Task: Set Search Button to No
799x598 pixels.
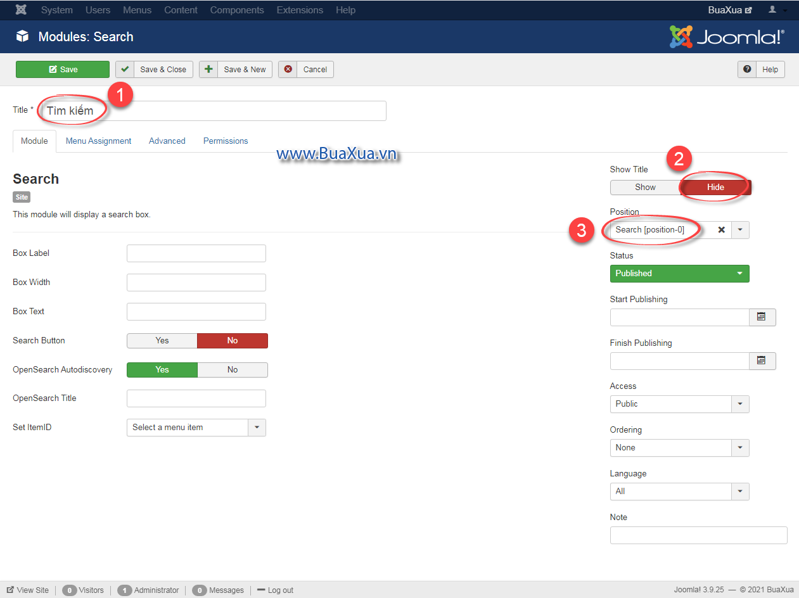Action: click(x=233, y=341)
